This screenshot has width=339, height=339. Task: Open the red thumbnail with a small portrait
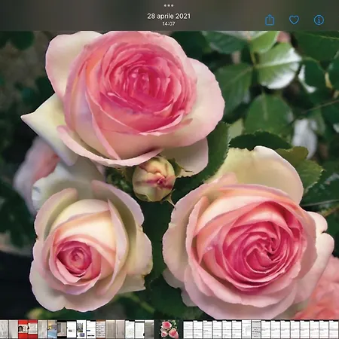pos(23,329)
